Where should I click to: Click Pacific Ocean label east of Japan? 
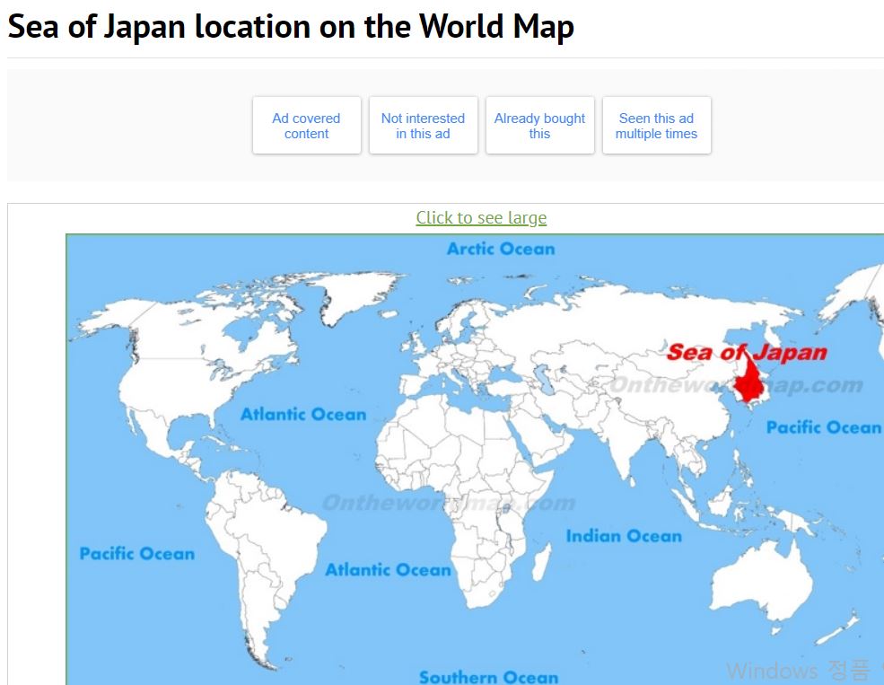[x=823, y=427]
